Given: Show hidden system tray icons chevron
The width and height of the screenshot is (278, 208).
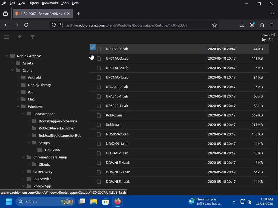Looking at the screenshot, I should pyautogui.click(x=234, y=201).
